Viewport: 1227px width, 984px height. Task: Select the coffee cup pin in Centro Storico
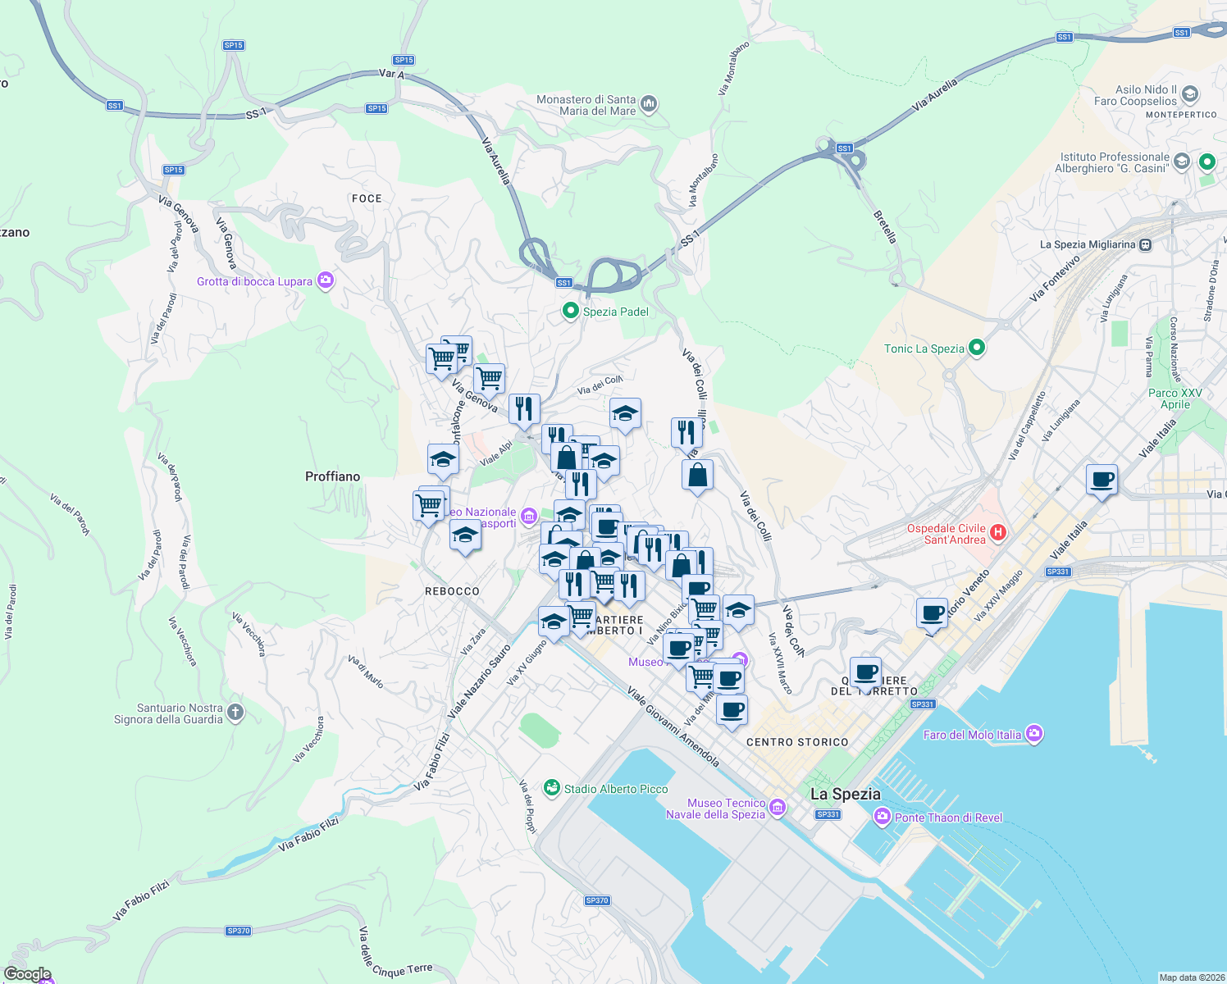(x=731, y=710)
